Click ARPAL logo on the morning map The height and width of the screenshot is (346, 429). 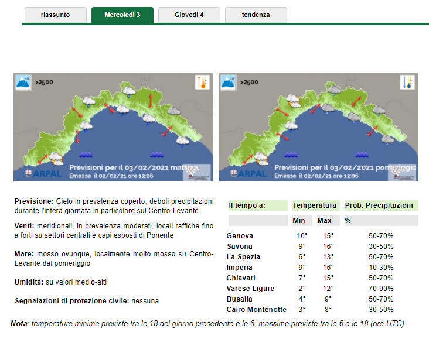click(x=40, y=174)
